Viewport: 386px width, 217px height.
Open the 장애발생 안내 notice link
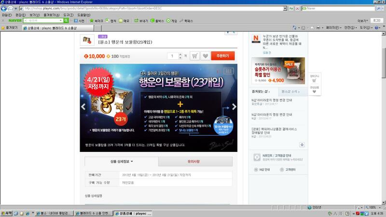pyautogui.click(x=274, y=131)
